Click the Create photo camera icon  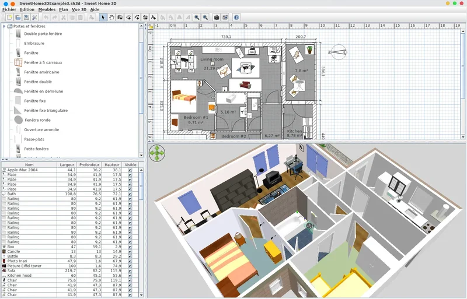(217, 17)
